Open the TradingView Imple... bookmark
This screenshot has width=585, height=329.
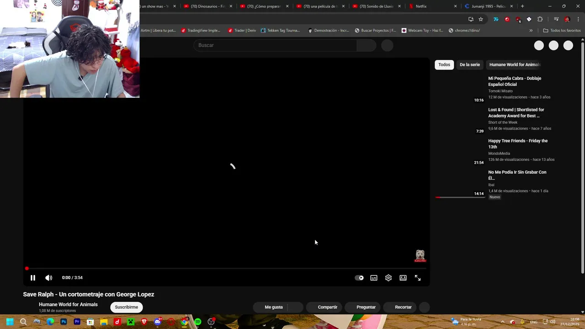(201, 31)
